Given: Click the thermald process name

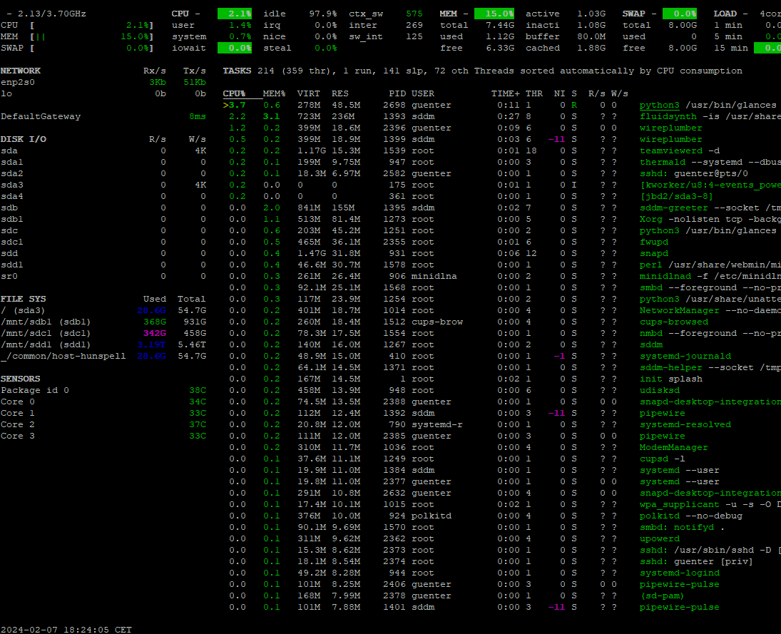Looking at the screenshot, I should [663, 162].
